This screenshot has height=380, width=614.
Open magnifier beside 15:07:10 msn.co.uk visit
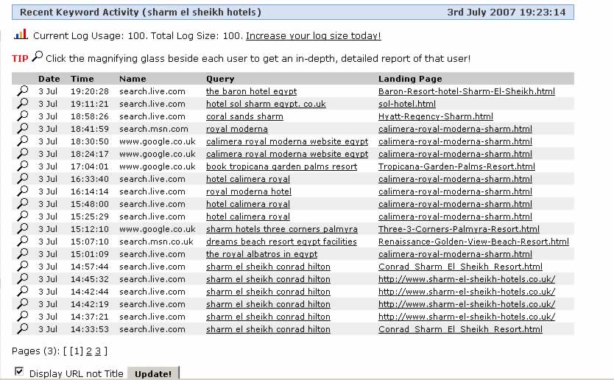23,242
